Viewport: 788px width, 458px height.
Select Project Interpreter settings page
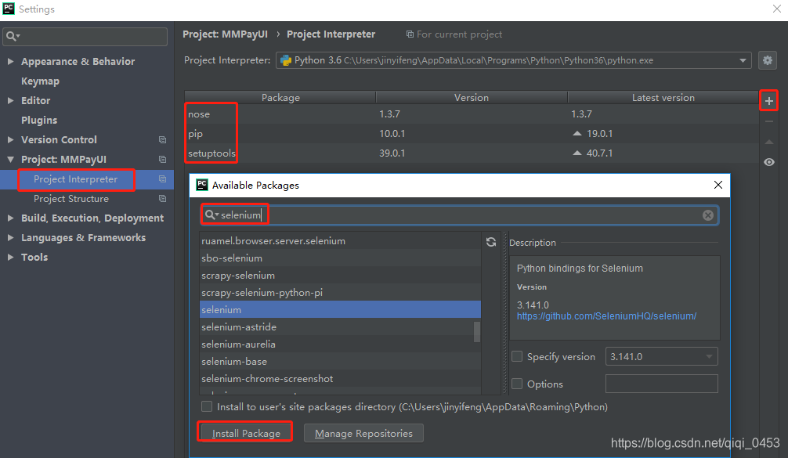75,179
